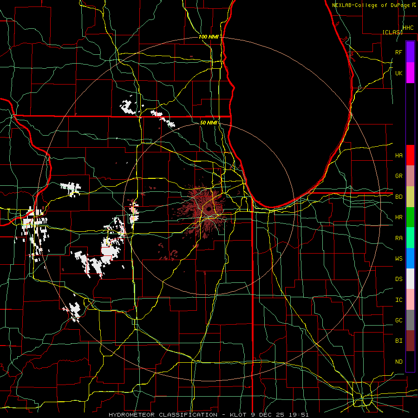This screenshot has height=418, width=418.
Task: Click the BD olive yellow legend swatch
Action: pos(410,196)
